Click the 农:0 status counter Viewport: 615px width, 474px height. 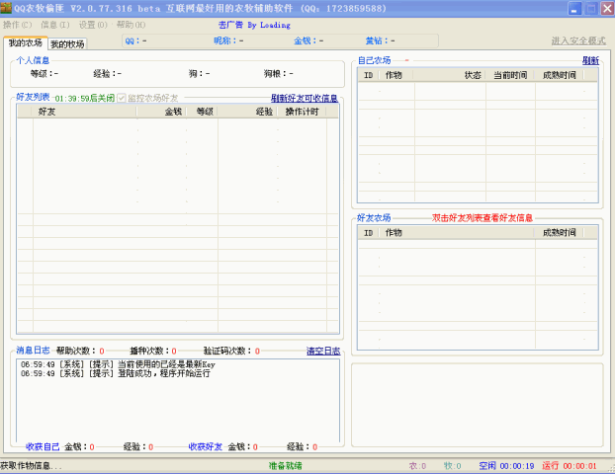417,466
